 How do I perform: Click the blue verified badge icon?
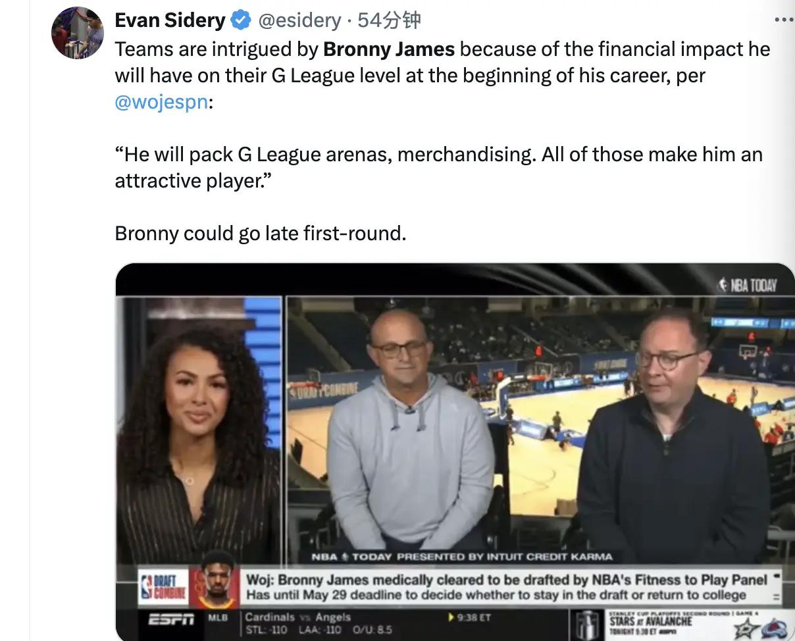point(241,21)
